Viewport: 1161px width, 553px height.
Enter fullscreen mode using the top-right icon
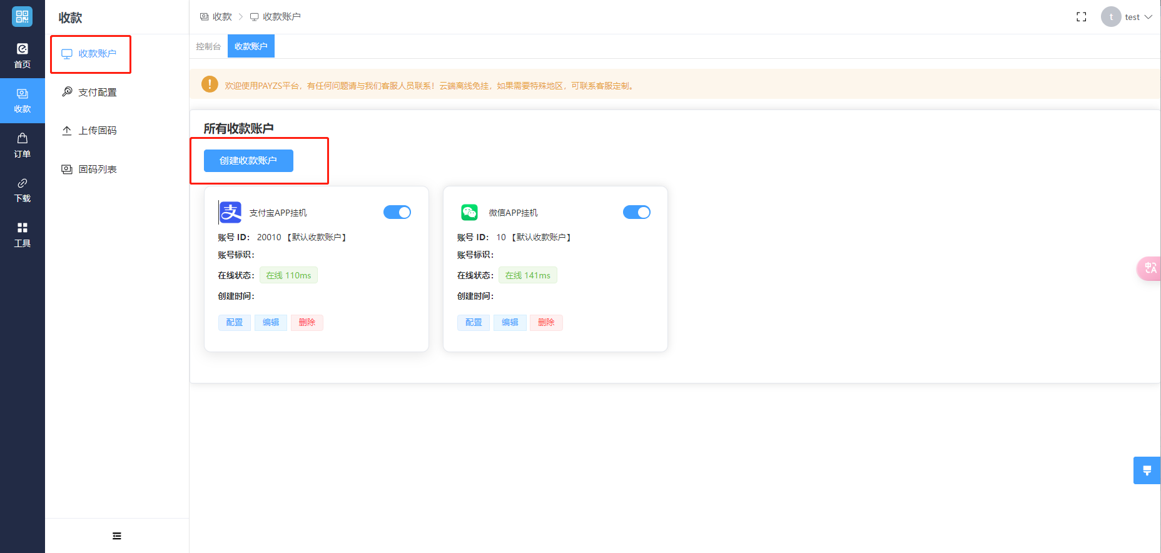[x=1081, y=17]
